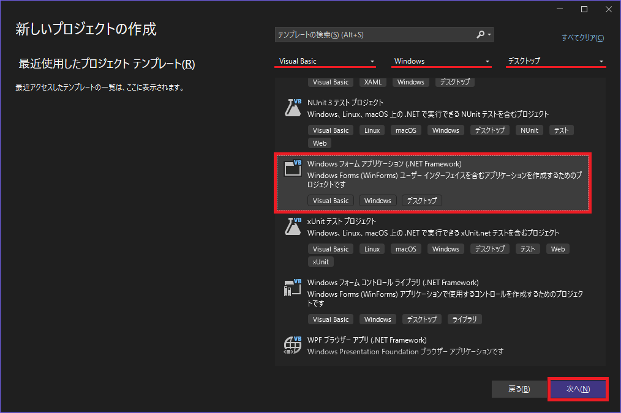Click the magnifier search icon in template search

click(480, 34)
